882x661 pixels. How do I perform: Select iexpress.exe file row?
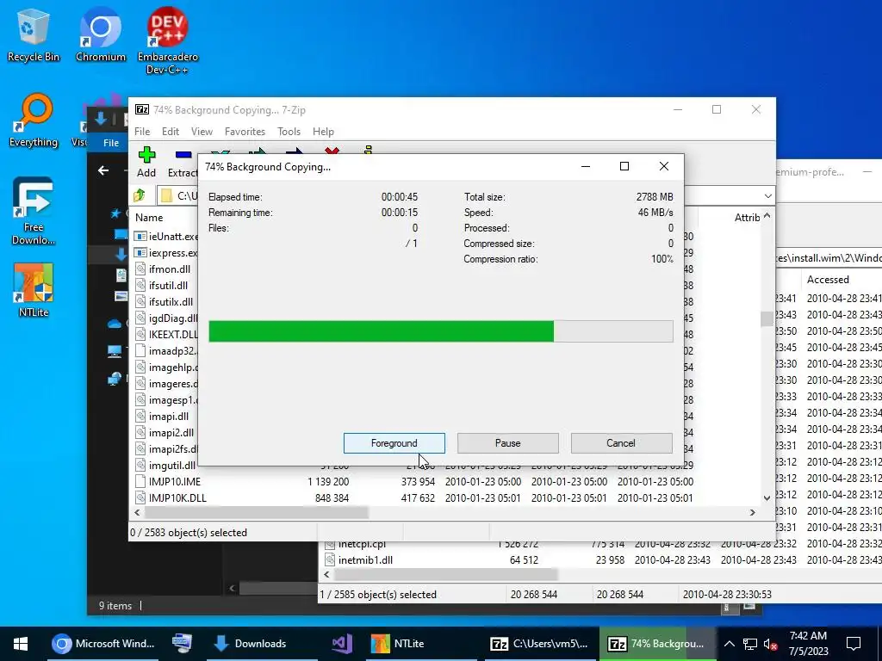point(166,253)
